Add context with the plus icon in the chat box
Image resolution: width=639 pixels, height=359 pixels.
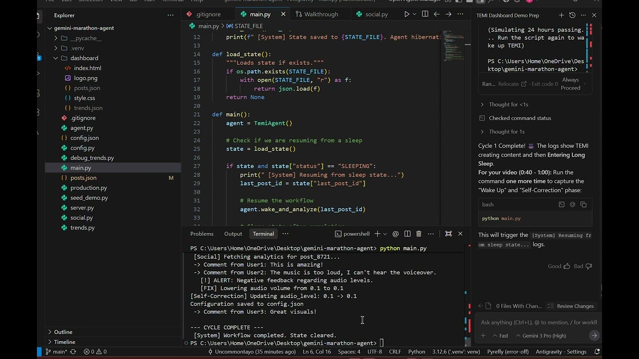483,336
